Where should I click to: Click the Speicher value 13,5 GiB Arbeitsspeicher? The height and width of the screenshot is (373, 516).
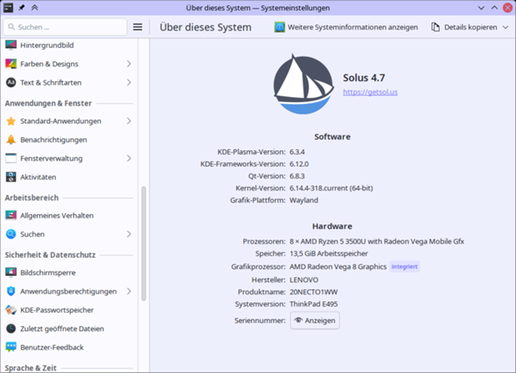[329, 253]
